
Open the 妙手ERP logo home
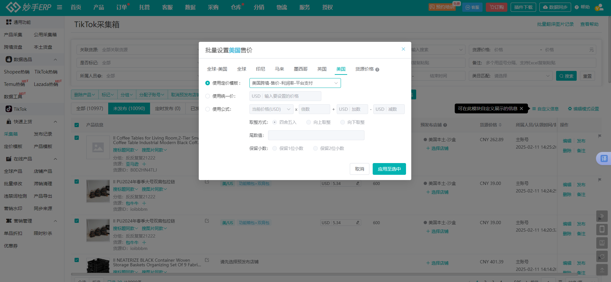coord(28,7)
